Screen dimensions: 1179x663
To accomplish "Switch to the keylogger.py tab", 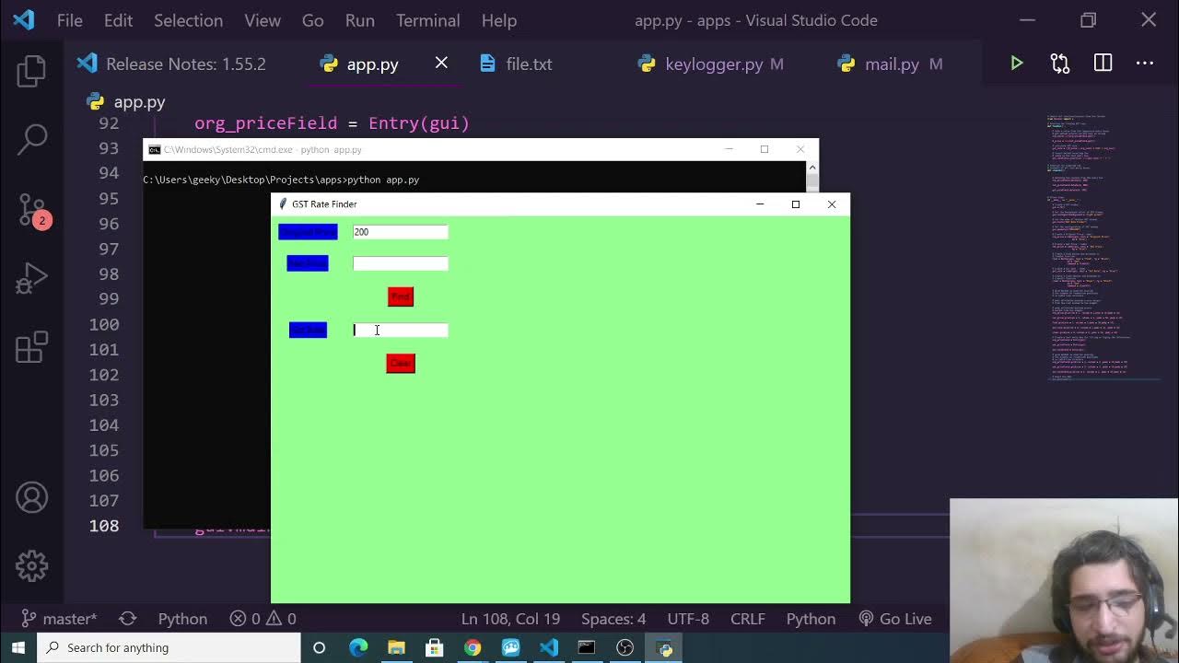I will click(713, 64).
